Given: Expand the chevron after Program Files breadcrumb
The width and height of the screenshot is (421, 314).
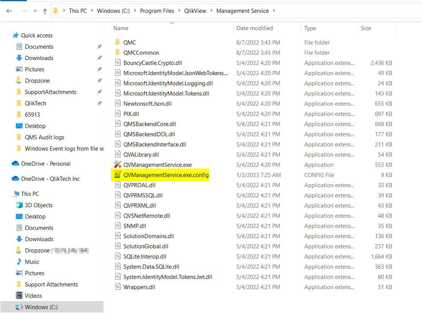Looking at the screenshot, I should coord(179,11).
